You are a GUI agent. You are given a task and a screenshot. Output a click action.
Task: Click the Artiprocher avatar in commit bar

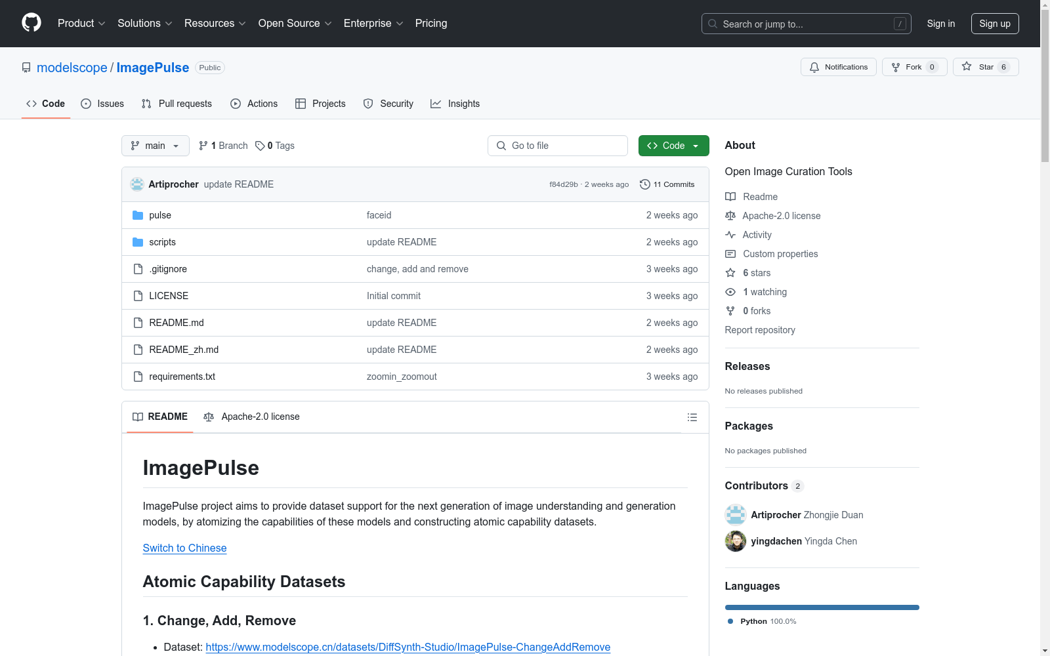point(137,184)
